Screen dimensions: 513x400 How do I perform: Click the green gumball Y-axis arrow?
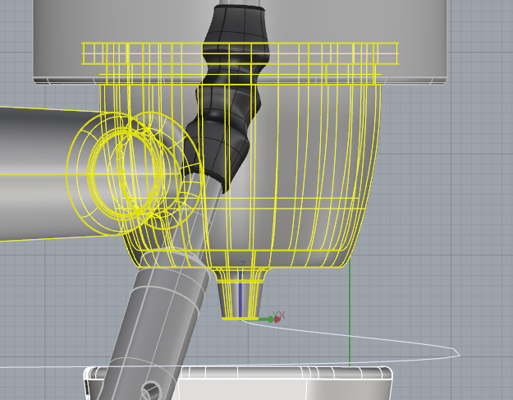point(266,319)
